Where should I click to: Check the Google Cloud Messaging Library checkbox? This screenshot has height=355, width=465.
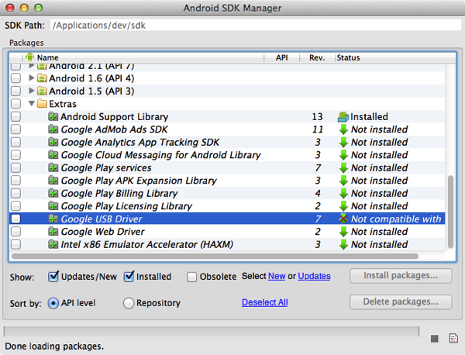[15, 155]
